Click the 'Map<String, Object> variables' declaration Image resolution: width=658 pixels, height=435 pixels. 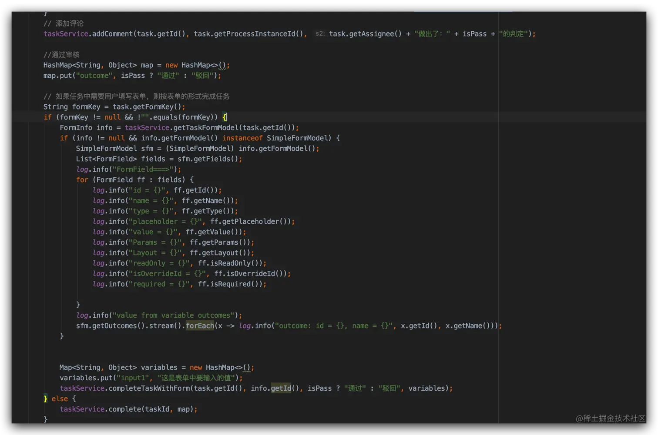coord(157,368)
